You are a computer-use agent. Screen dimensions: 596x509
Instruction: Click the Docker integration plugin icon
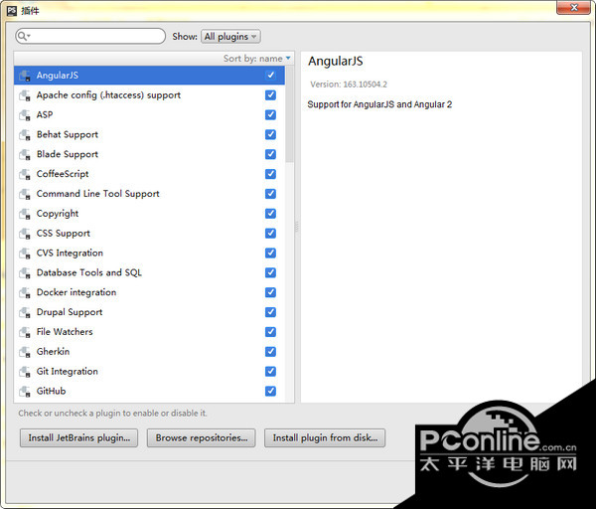pyautogui.click(x=25, y=293)
